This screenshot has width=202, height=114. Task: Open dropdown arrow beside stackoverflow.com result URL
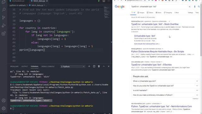pos(169,22)
